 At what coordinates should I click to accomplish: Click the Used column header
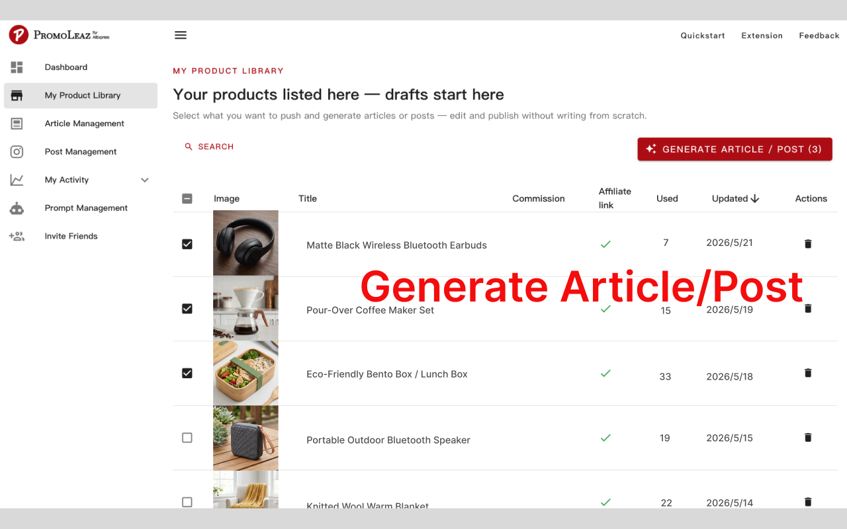tap(667, 198)
